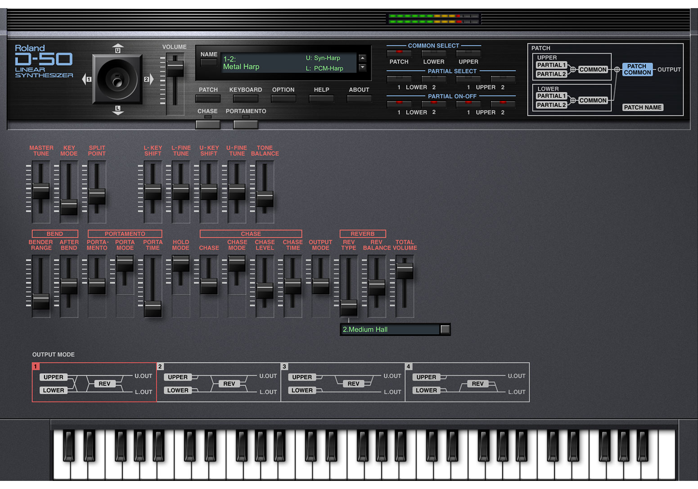Click the SPLIT POINT slider handle

pos(97,196)
